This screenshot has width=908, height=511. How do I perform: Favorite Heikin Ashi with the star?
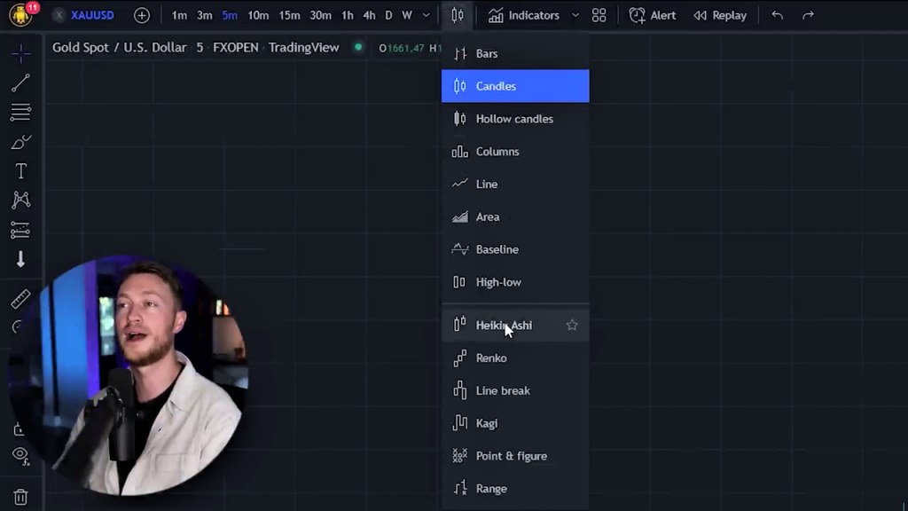572,326
